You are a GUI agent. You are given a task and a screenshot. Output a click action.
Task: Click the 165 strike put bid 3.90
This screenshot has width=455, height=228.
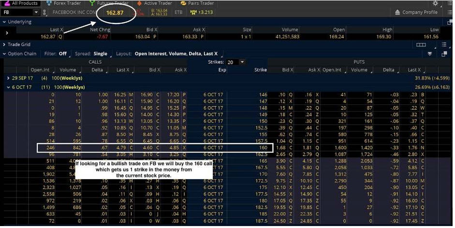coord(280,161)
